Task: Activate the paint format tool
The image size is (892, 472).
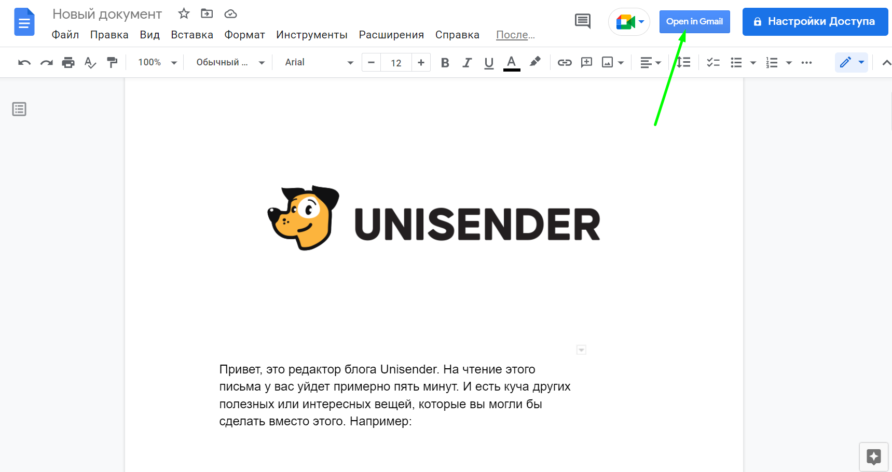Action: 112,63
